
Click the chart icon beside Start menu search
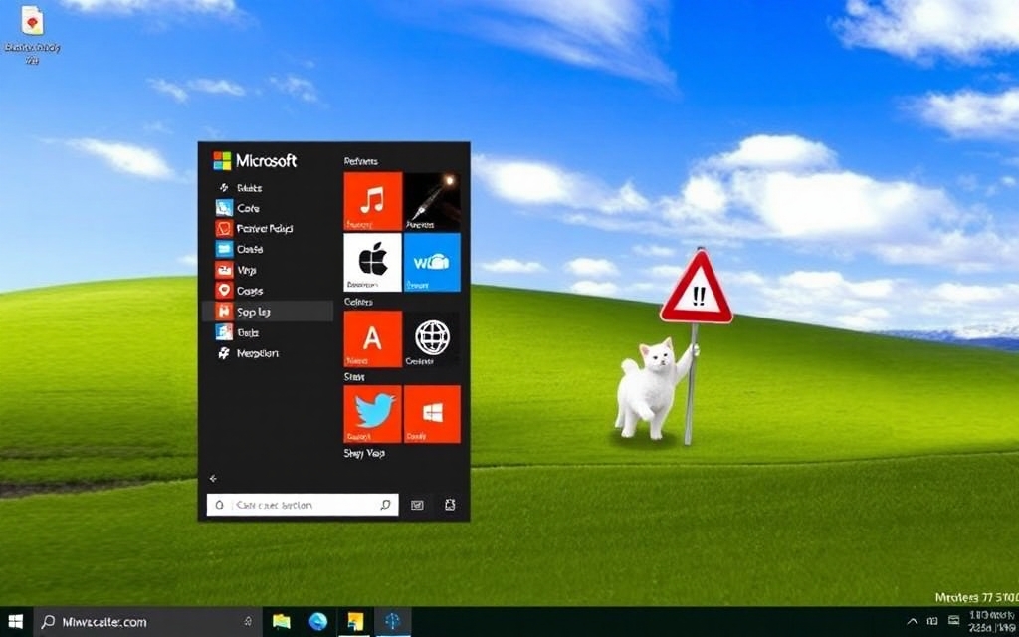pos(417,505)
